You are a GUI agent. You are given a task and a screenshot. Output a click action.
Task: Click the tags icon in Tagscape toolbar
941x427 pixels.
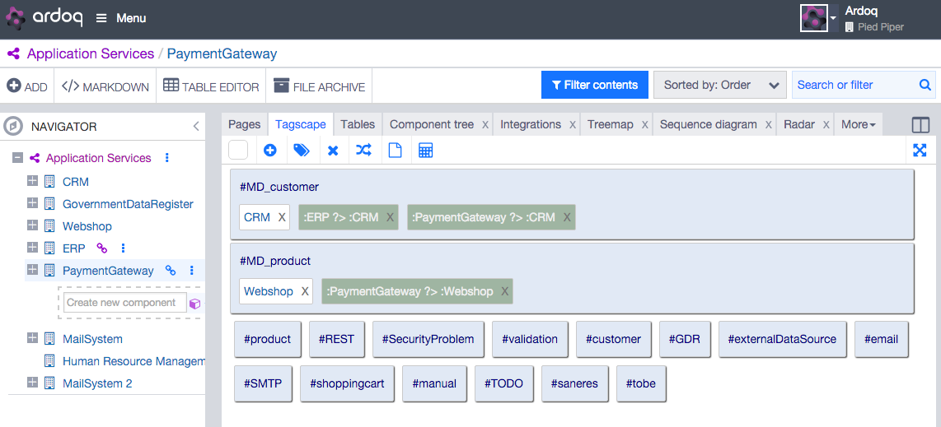302,151
